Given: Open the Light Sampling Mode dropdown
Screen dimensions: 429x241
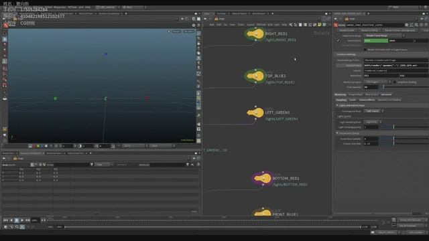Looking at the screenshot, I should click(373, 122).
